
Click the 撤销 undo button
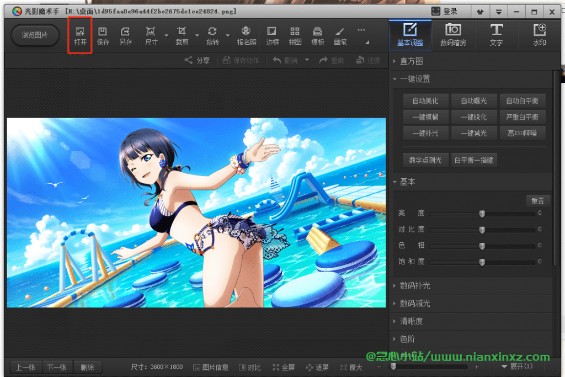pyautogui.click(x=285, y=60)
